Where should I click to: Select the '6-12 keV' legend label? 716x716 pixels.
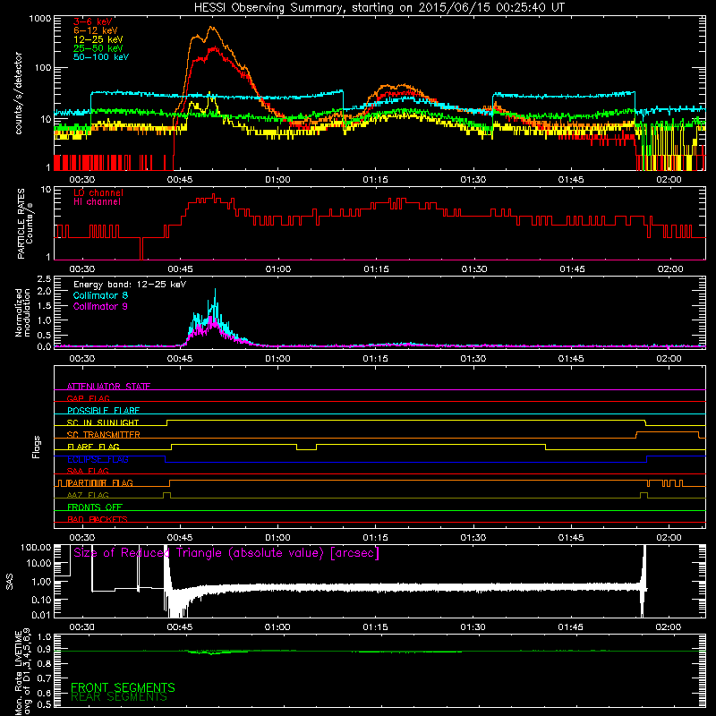96,30
